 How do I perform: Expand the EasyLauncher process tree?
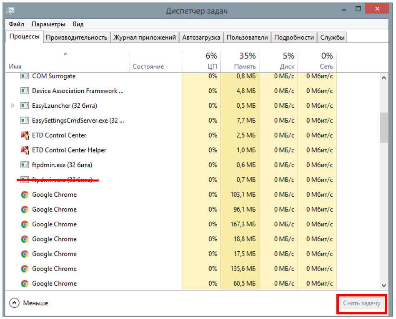point(13,106)
